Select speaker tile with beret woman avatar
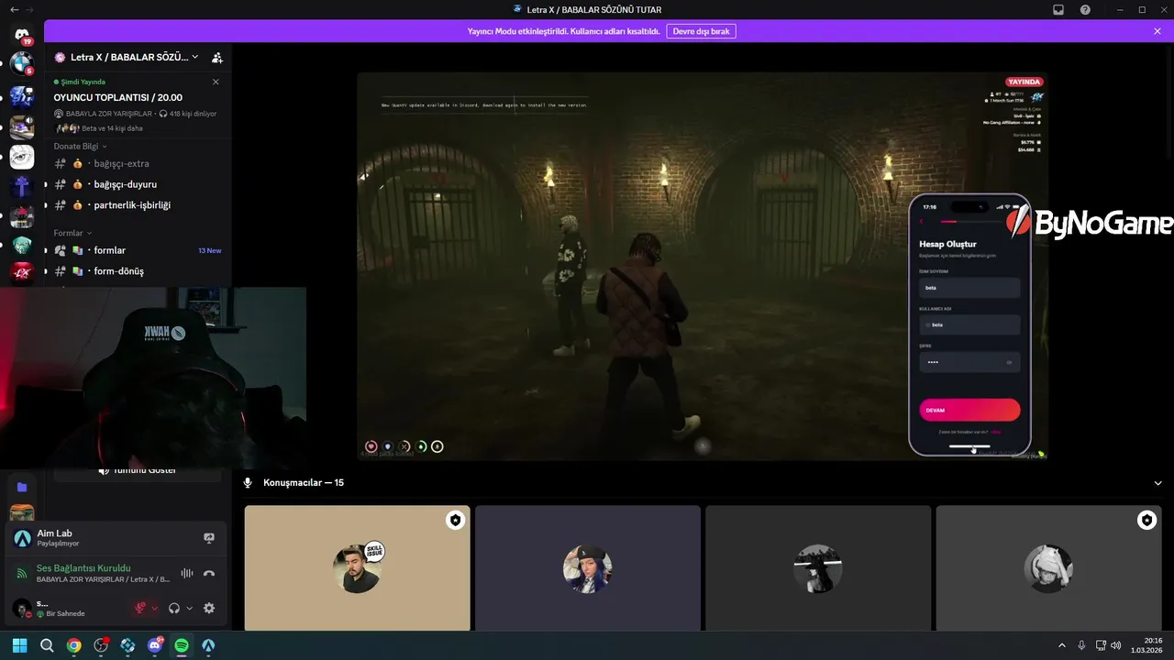 (587, 568)
